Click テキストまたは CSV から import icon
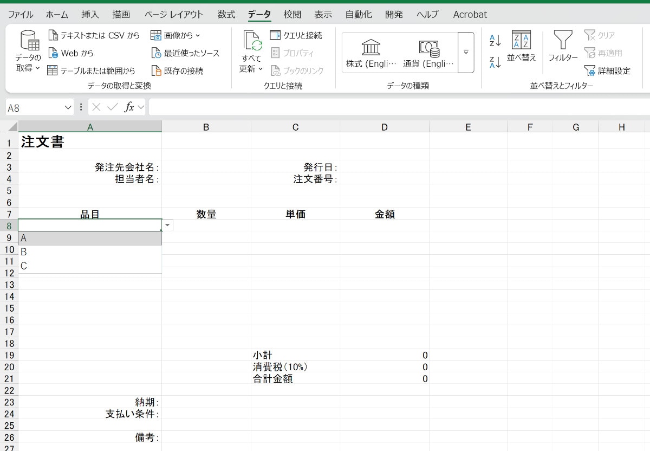This screenshot has width=650, height=451. pyautogui.click(x=53, y=35)
